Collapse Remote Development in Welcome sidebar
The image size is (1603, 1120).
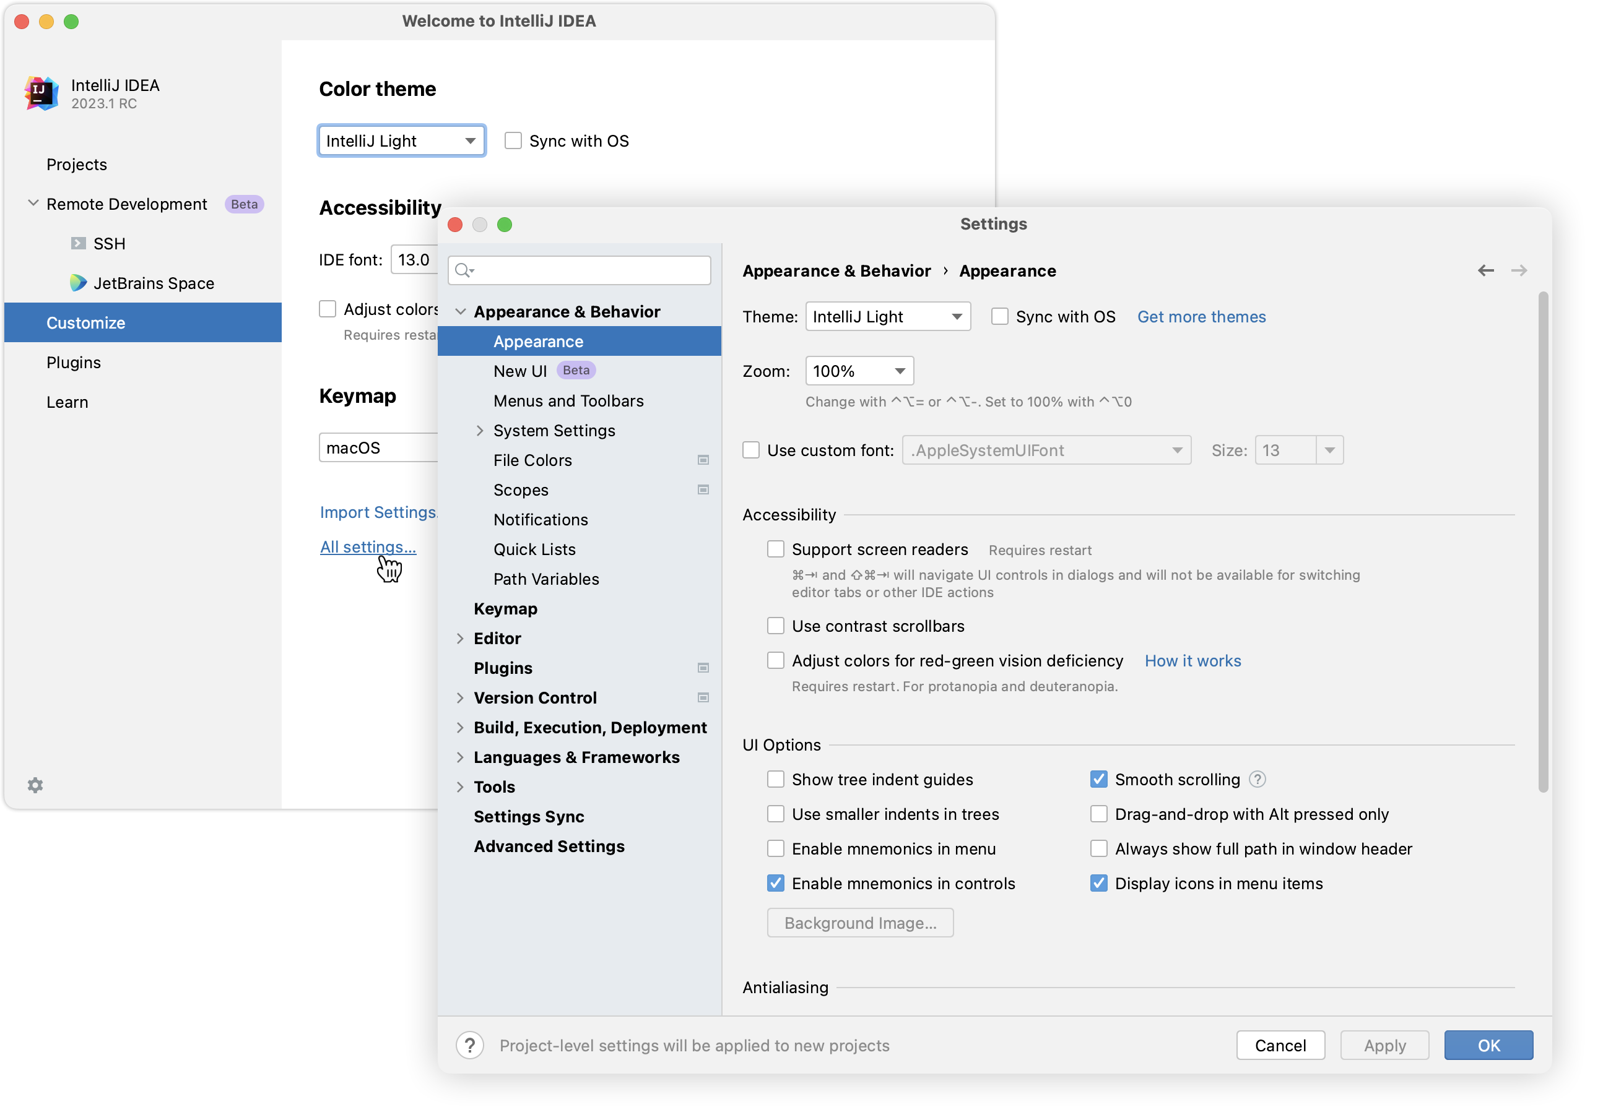click(33, 204)
